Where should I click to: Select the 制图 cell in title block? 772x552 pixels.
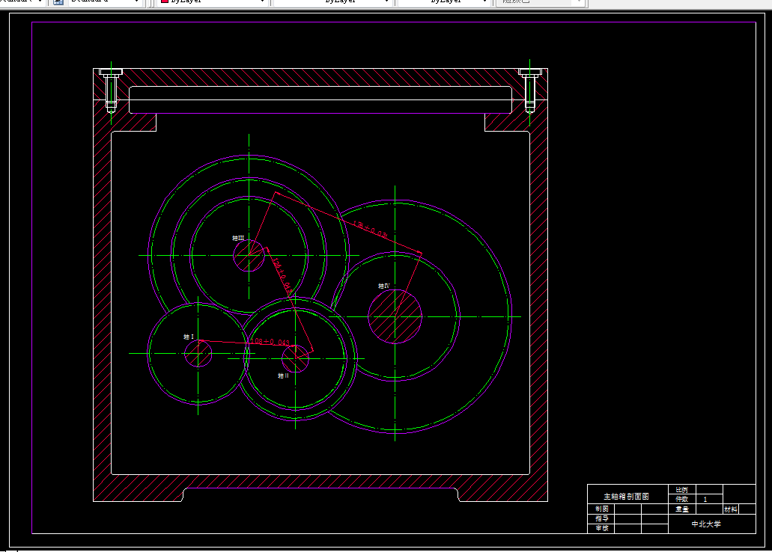[x=601, y=509]
